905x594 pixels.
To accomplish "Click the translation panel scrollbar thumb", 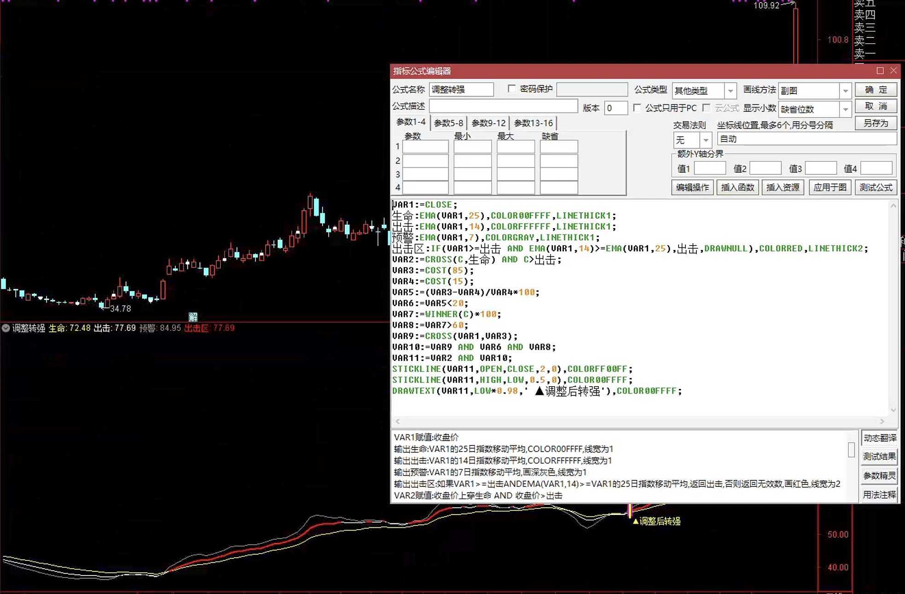I will [852, 450].
